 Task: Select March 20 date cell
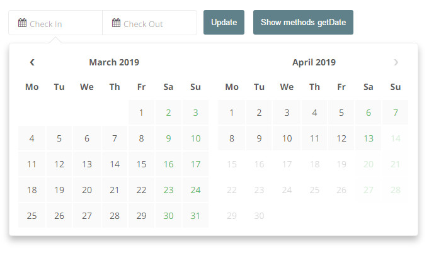(x=87, y=190)
